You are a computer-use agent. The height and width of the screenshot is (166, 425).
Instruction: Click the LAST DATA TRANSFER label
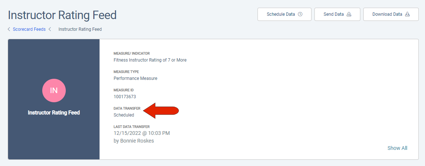[132, 126]
